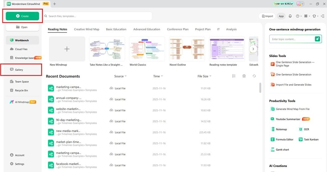Open the Gantt chart tool

point(280,150)
